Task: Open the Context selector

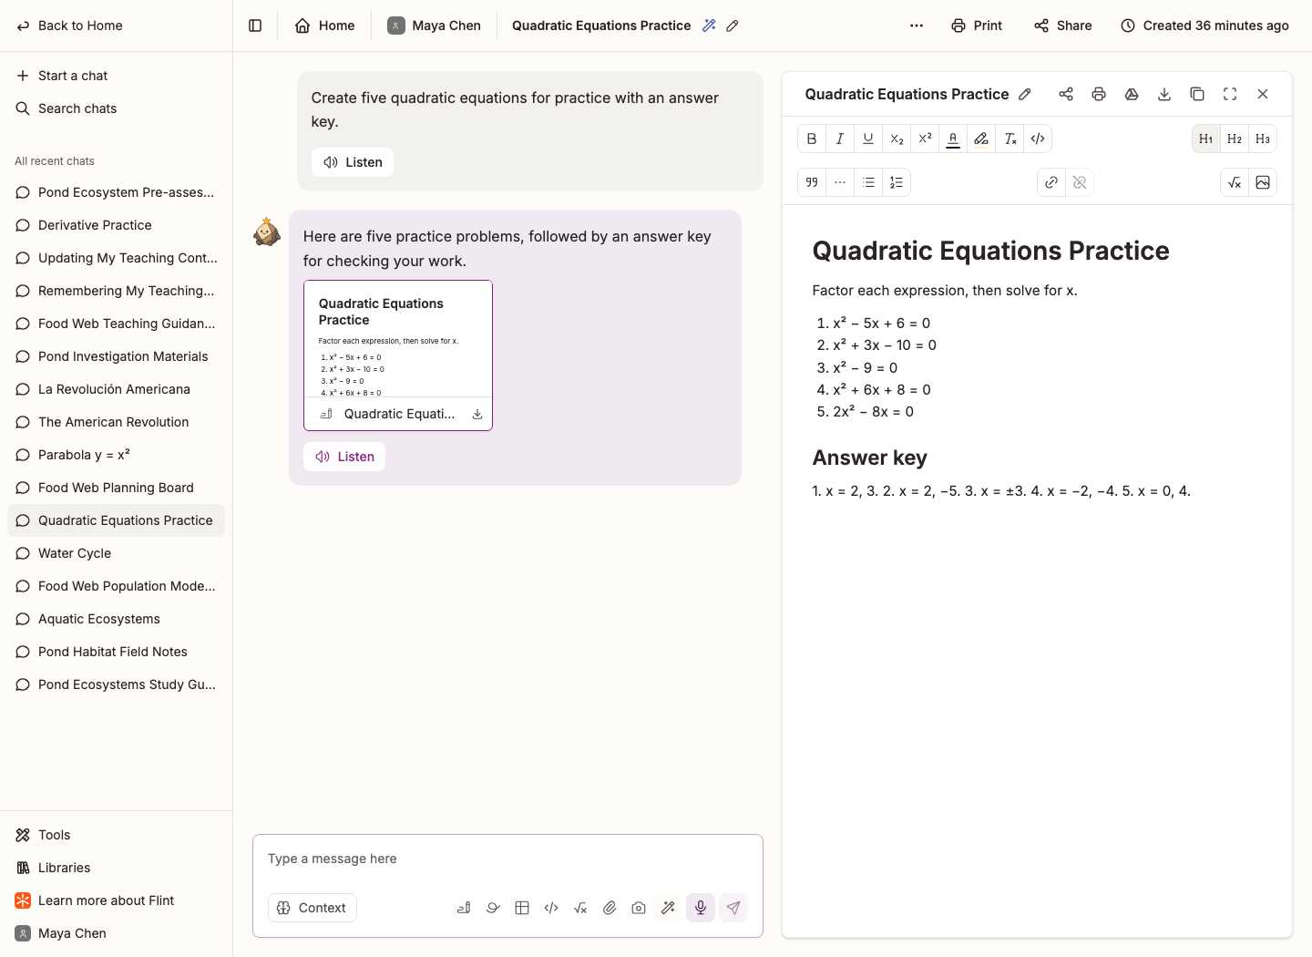Action: pos(313,908)
